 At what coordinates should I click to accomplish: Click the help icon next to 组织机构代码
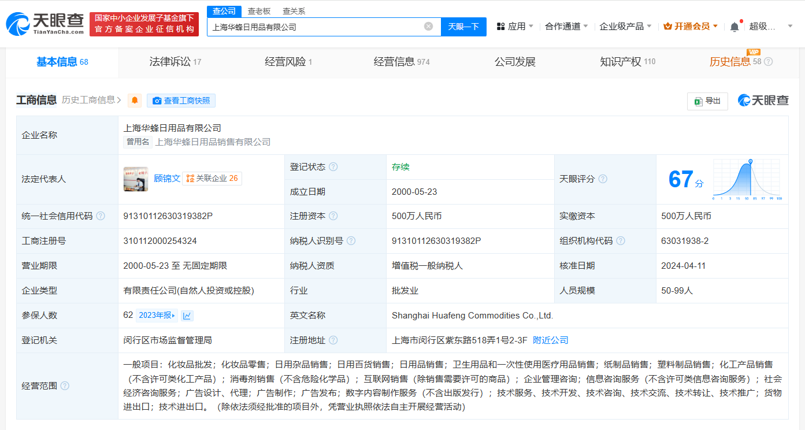pyautogui.click(x=621, y=241)
